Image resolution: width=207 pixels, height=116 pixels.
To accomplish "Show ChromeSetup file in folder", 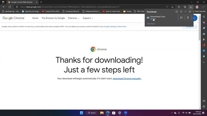I will tap(181, 18).
